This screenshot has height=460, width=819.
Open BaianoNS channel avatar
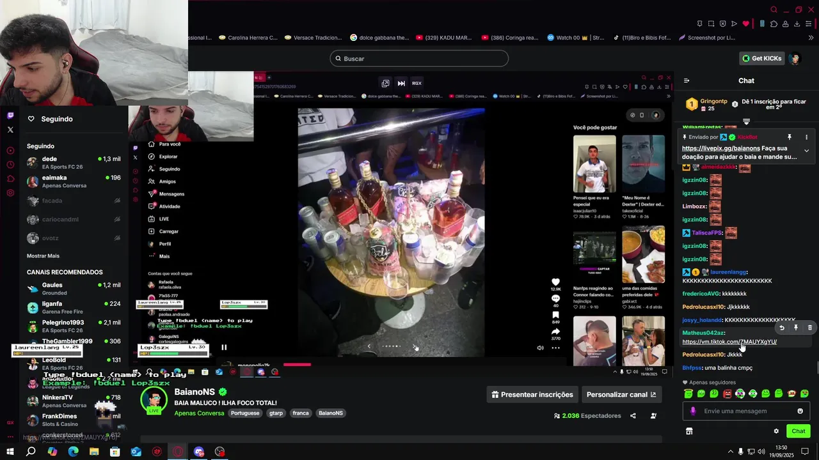click(154, 400)
